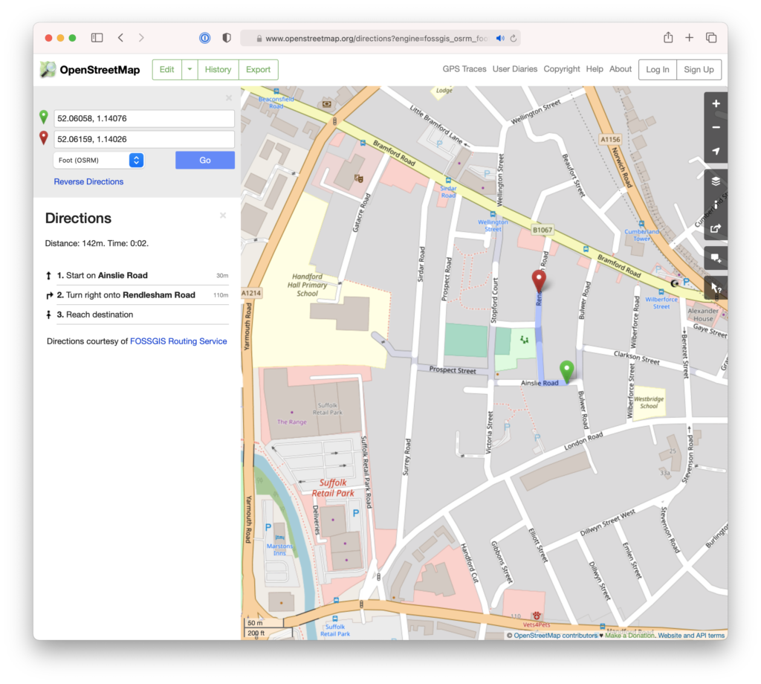Viewport: 761px width, 684px height.
Task: Click the Sirdar Road bus stop icon
Action: click(x=448, y=181)
